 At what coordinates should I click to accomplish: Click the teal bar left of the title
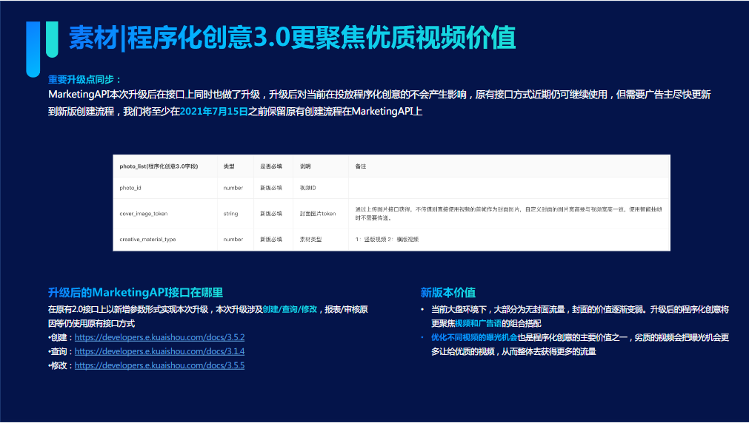[50, 39]
